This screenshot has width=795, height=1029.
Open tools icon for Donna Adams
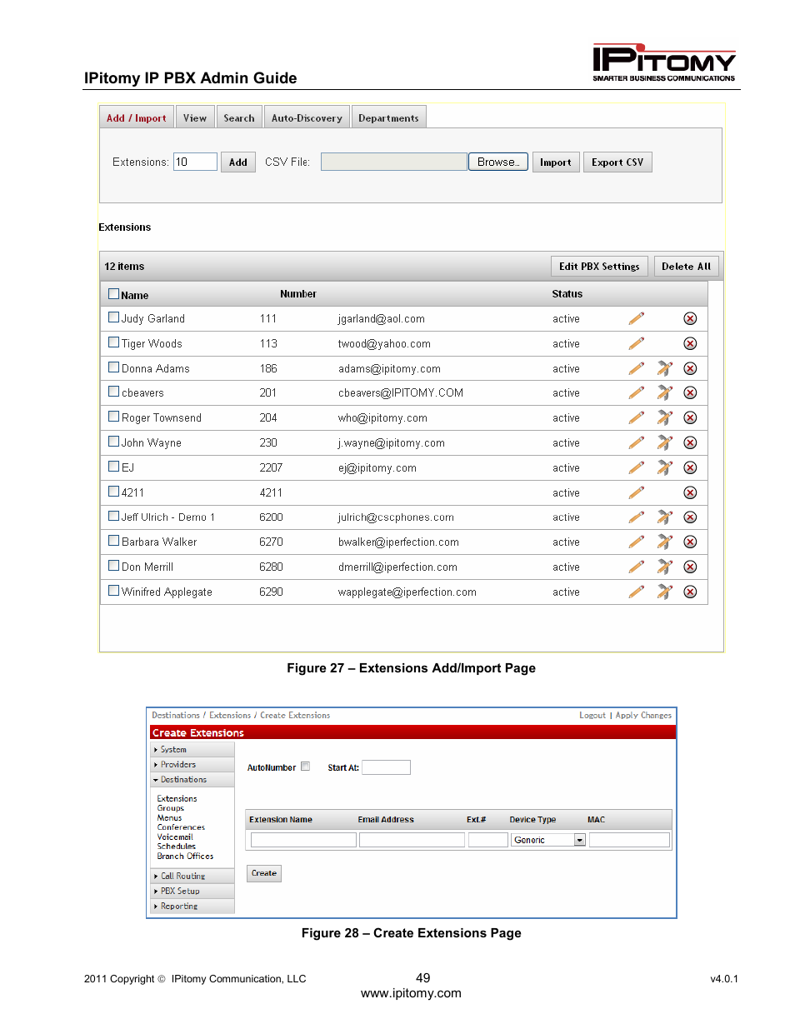(664, 368)
